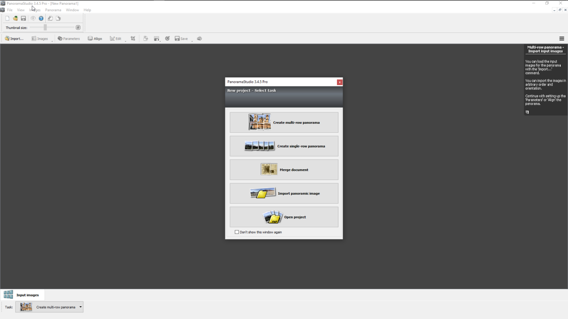Choose Merge document in dialog
The image size is (568, 319).
(x=284, y=170)
